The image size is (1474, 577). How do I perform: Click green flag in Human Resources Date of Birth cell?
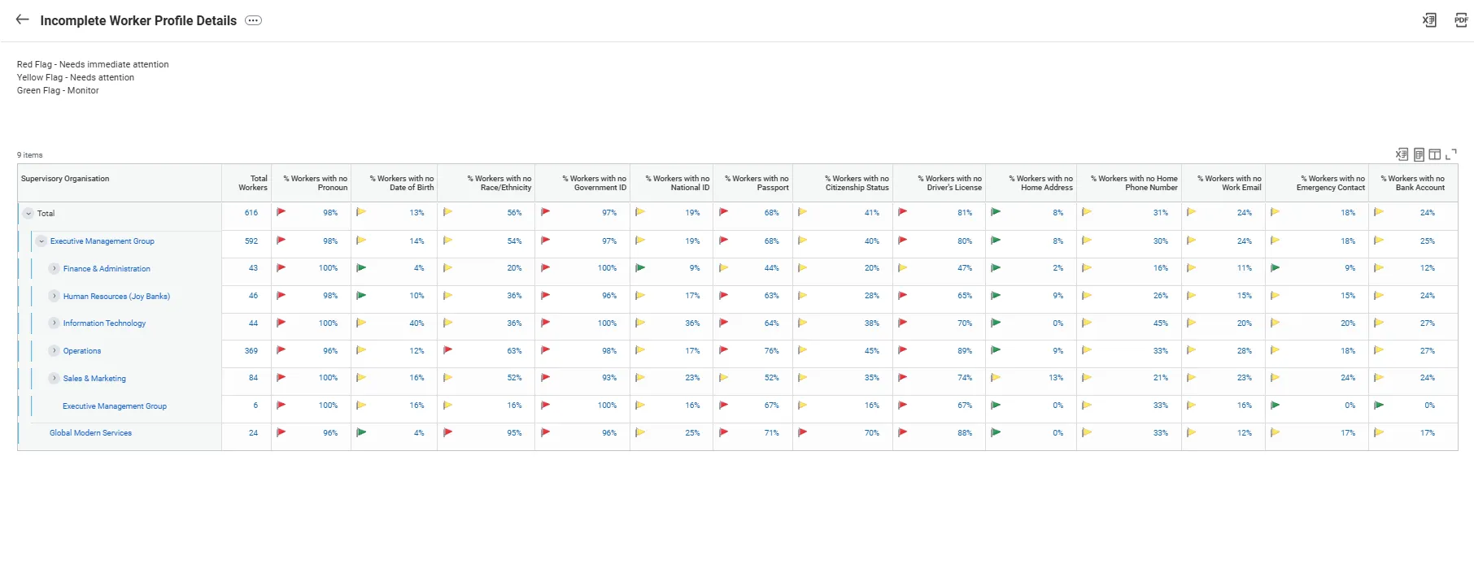tap(361, 295)
